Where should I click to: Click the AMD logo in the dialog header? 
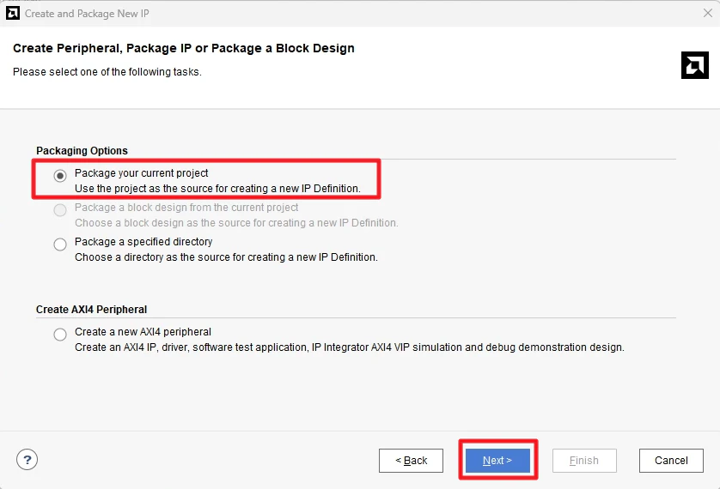click(694, 65)
